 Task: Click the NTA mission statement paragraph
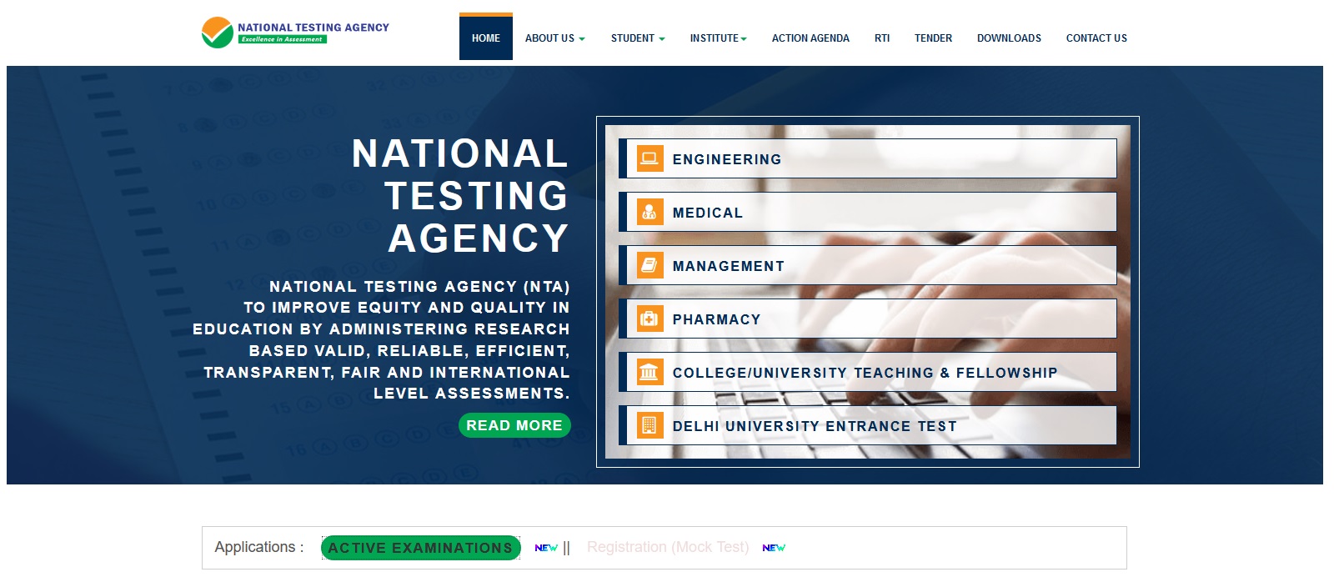tap(382, 340)
